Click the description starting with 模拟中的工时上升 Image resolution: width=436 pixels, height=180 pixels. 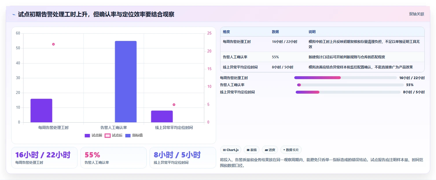[x=364, y=44]
